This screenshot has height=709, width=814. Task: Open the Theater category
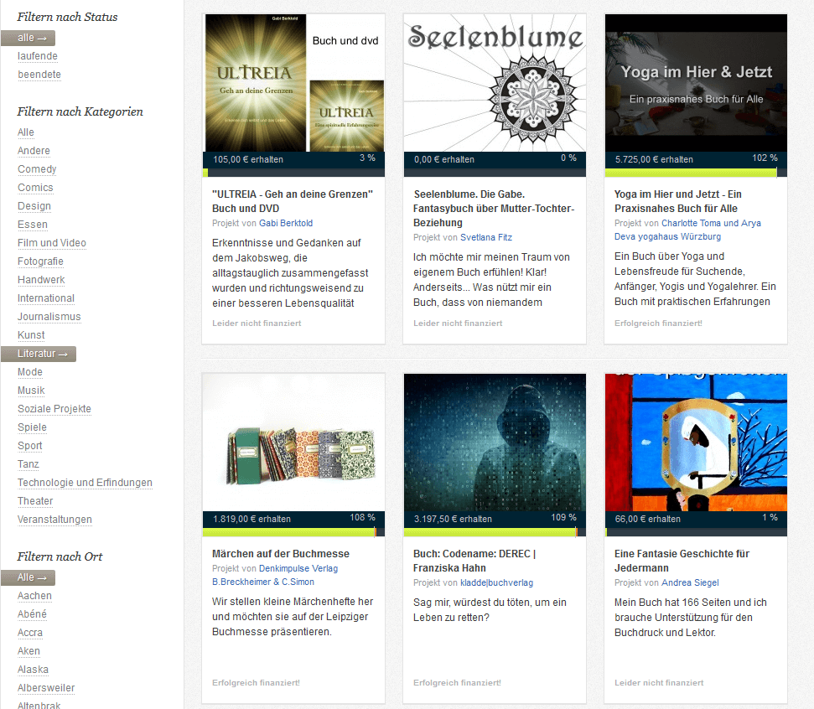[35, 501]
